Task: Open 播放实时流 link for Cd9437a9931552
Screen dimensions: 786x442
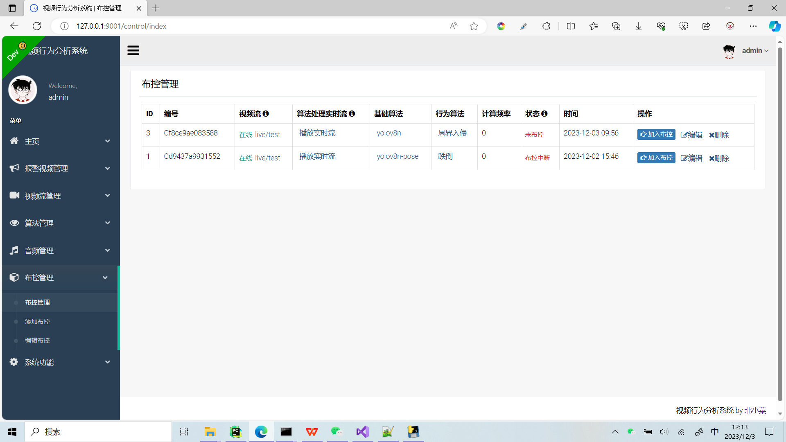Action: (x=317, y=156)
